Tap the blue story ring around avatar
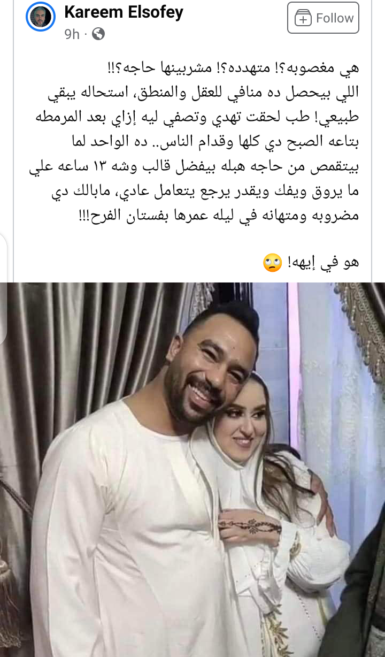385x657 pixels. (x=40, y=17)
